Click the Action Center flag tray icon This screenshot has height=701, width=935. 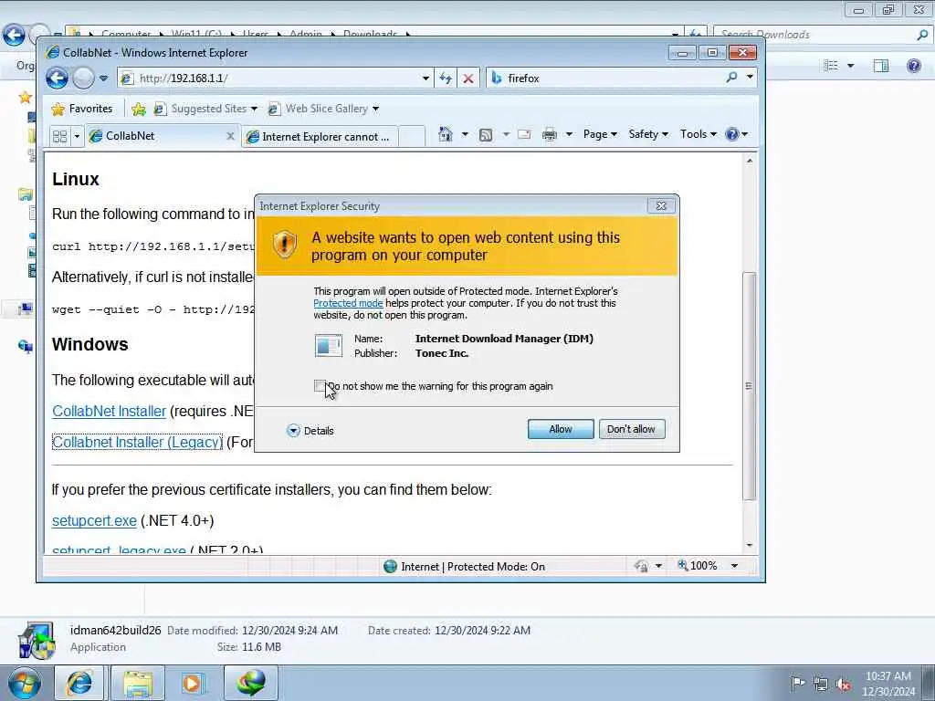tap(798, 683)
